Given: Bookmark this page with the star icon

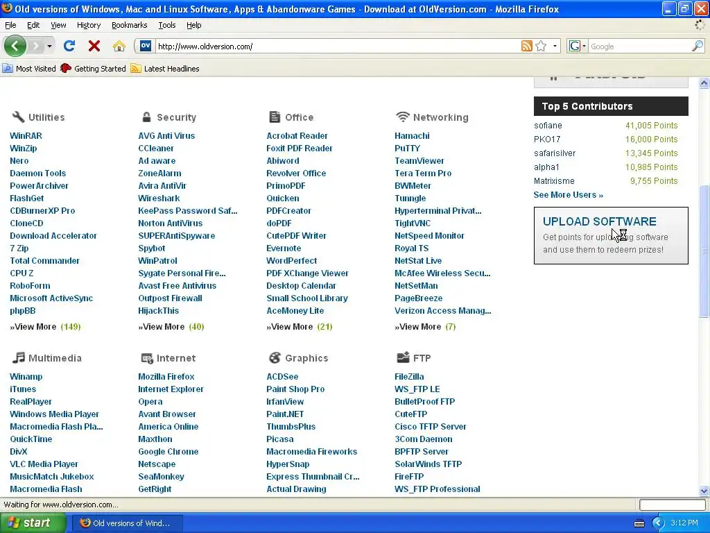Looking at the screenshot, I should pyautogui.click(x=541, y=46).
